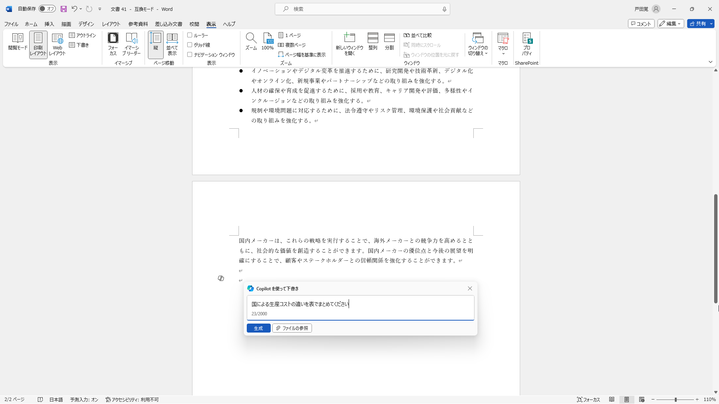The height and width of the screenshot is (404, 719).
Task: Collapse the ribbon with the chevron
Action: click(x=710, y=62)
